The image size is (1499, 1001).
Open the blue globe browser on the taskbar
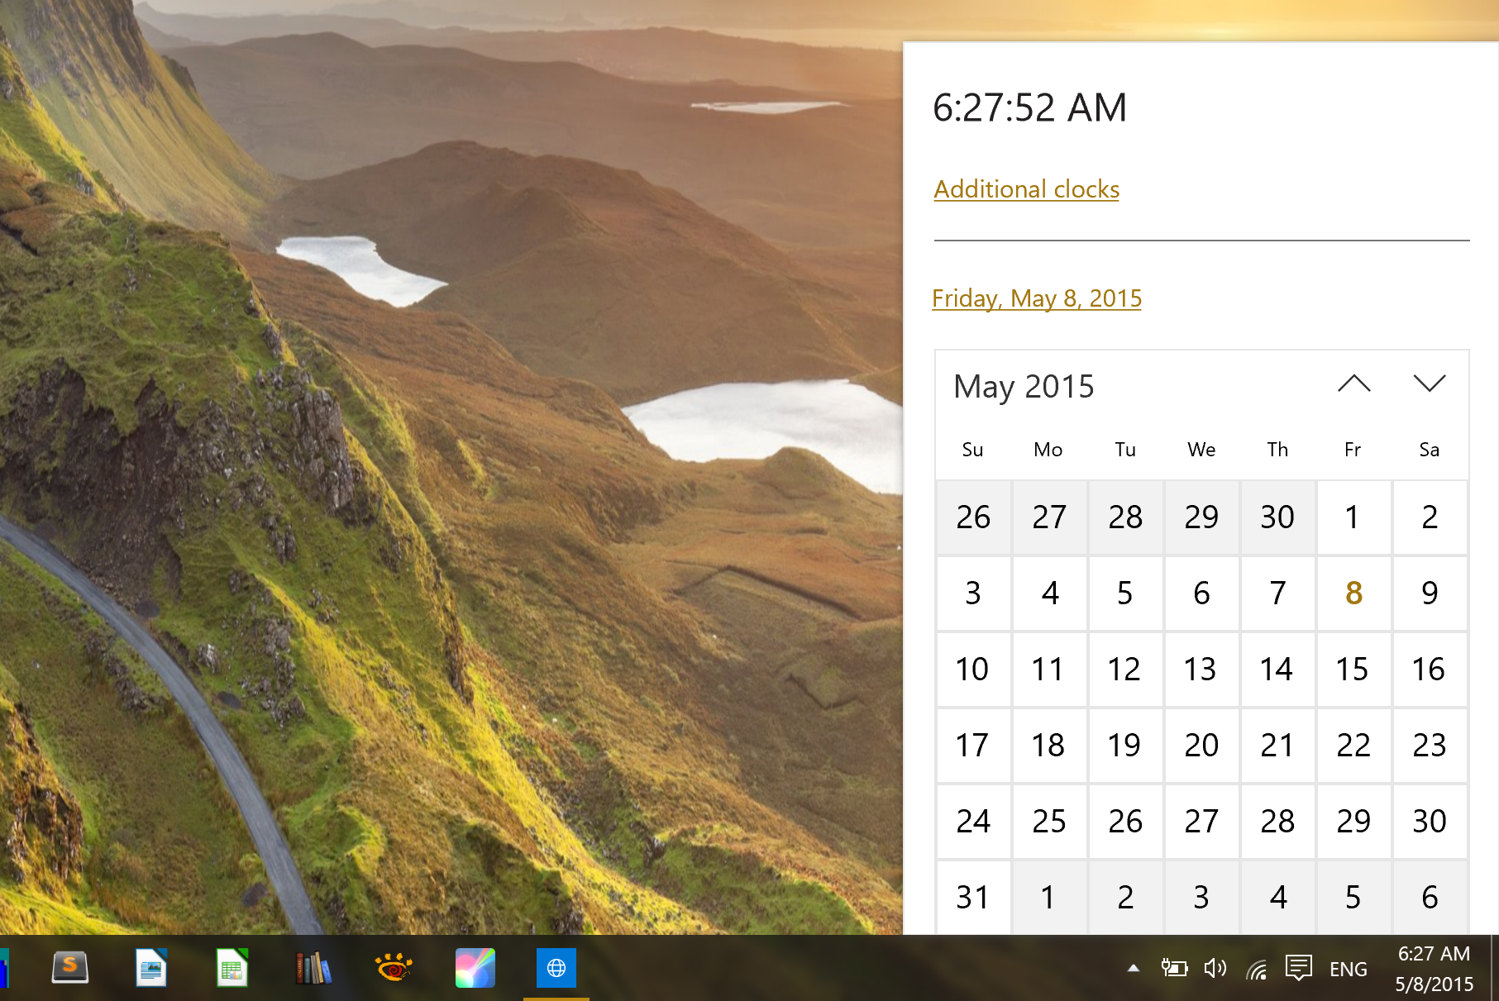click(x=556, y=967)
